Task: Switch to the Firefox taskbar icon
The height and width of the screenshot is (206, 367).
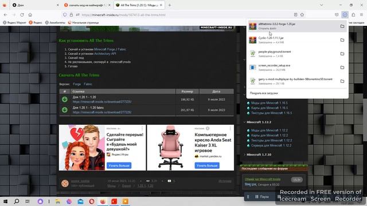Action: click(x=103, y=201)
